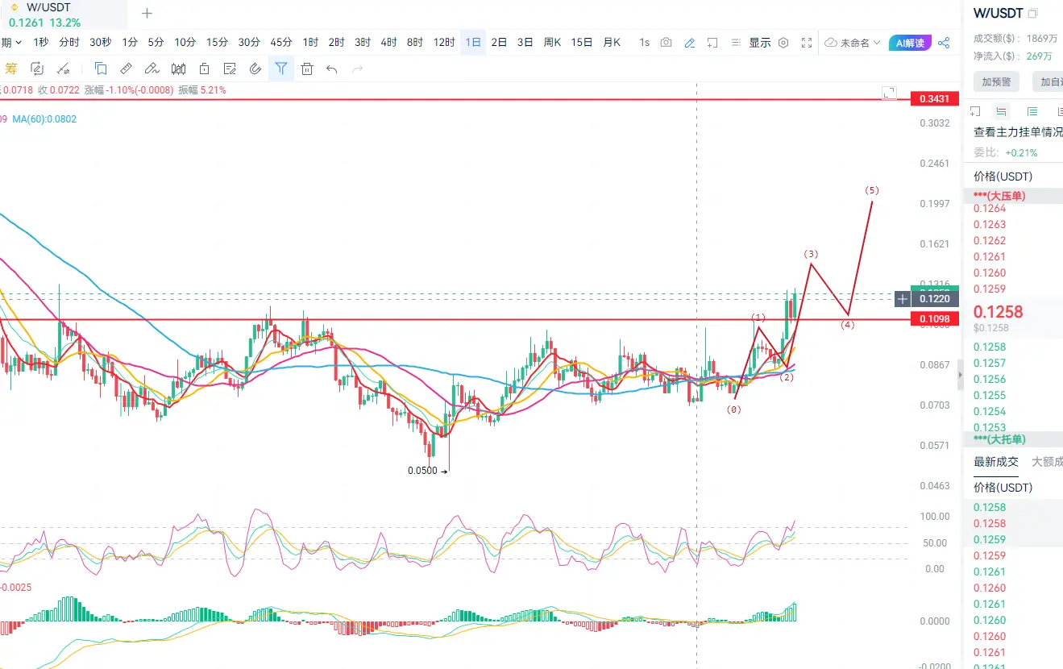Click the crosshair plus icon at 0.1220
1063x669 pixels.
(x=903, y=299)
